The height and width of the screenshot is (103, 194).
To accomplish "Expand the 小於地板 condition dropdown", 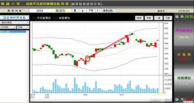I will tap(8, 27).
